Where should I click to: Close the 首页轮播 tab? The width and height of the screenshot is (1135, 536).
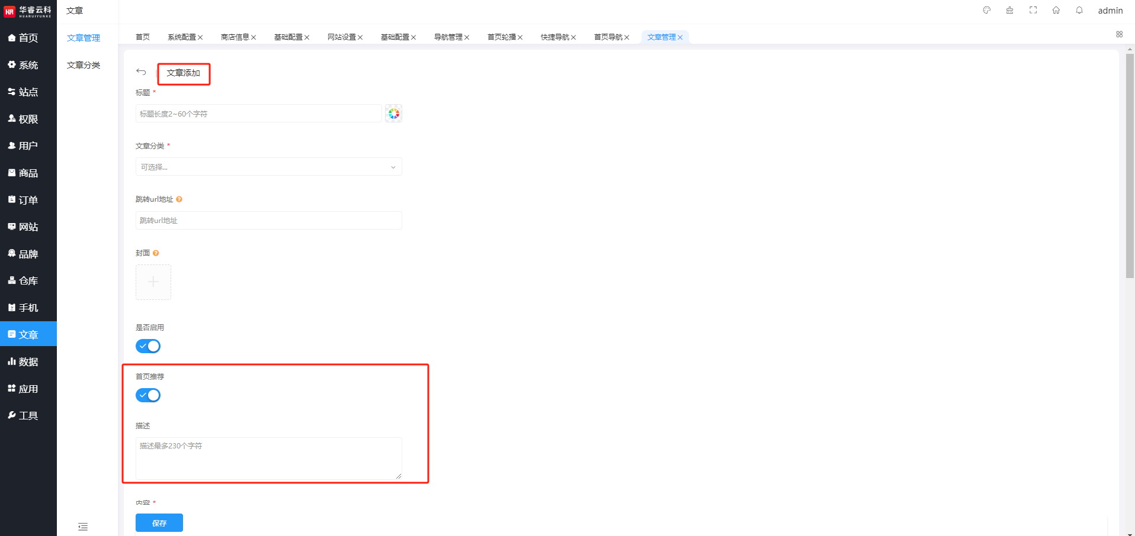click(520, 37)
